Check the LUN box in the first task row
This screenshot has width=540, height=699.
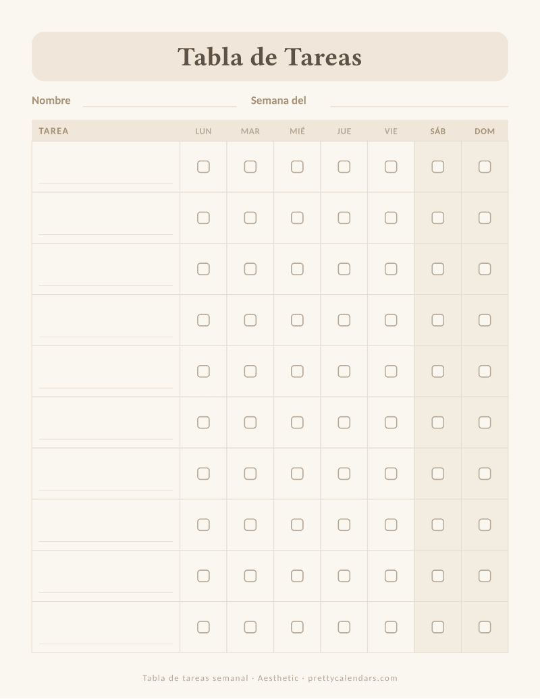203,167
